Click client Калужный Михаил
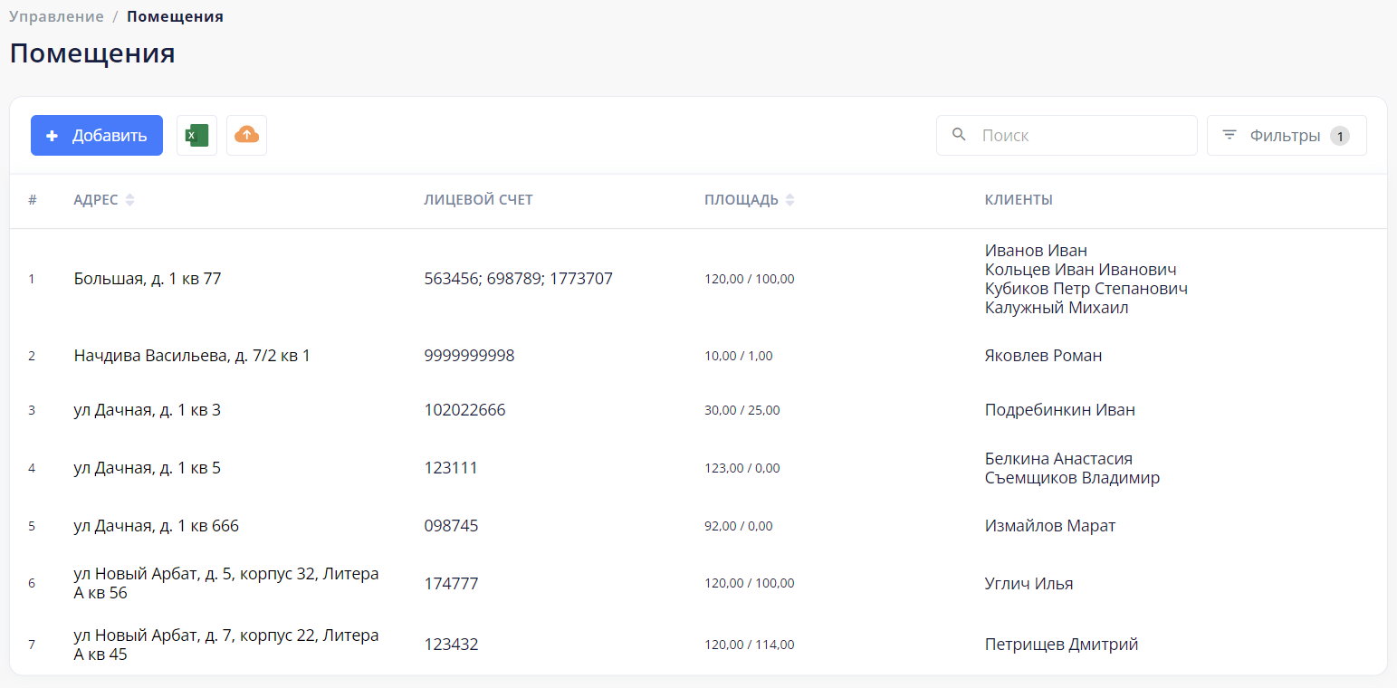 [1057, 308]
